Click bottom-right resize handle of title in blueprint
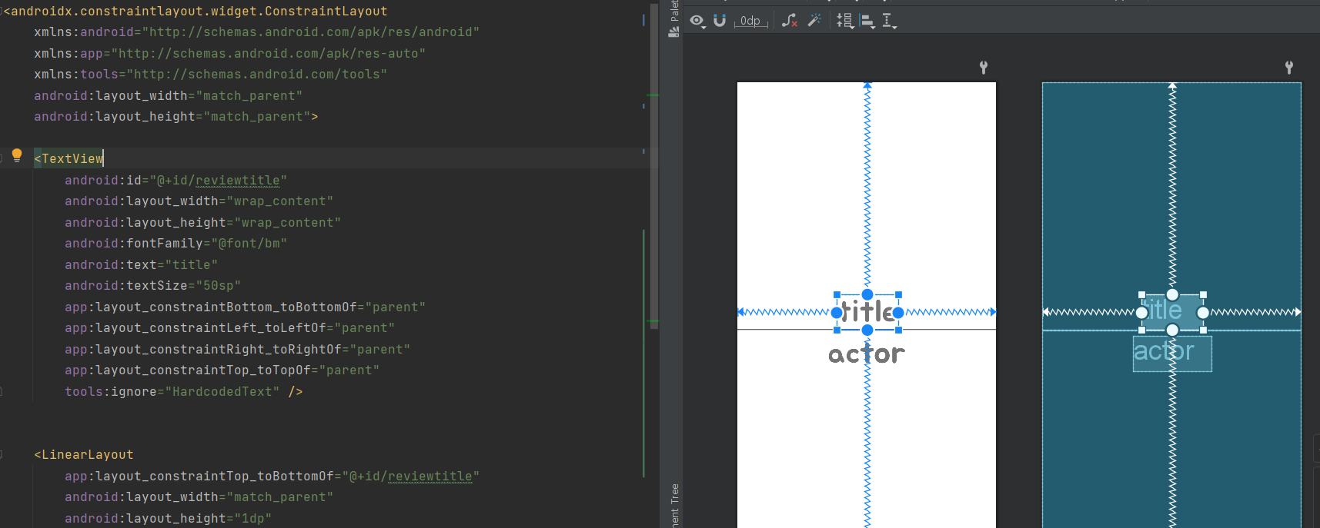The height and width of the screenshot is (528, 1320). tap(1203, 330)
